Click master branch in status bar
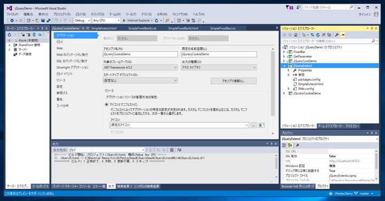The width and height of the screenshot is (385, 201). 364,194
